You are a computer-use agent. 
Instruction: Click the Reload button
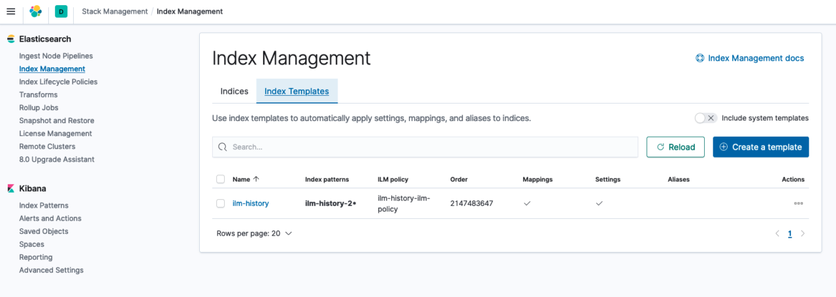click(x=675, y=147)
